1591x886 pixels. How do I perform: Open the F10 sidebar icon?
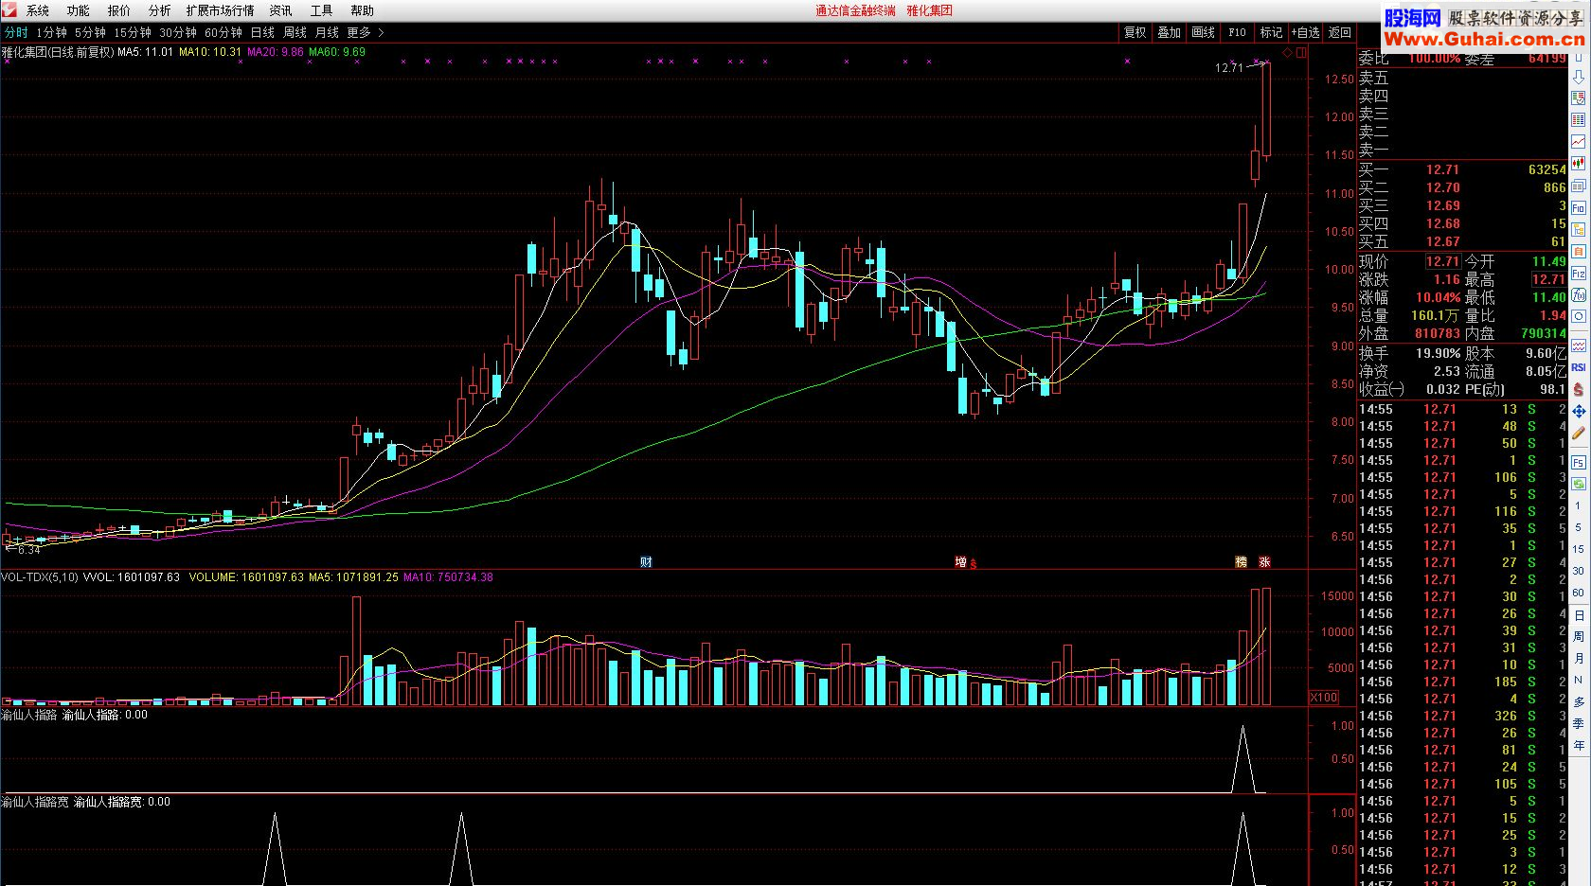(x=1579, y=207)
